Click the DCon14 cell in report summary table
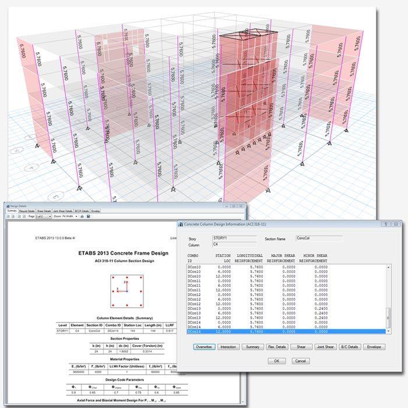408x408 pixels. click(113, 331)
